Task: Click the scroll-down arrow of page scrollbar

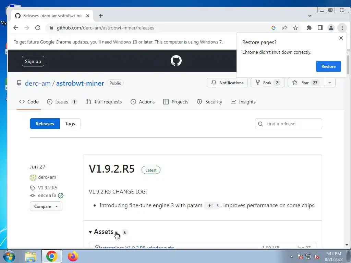Action: click(x=347, y=245)
